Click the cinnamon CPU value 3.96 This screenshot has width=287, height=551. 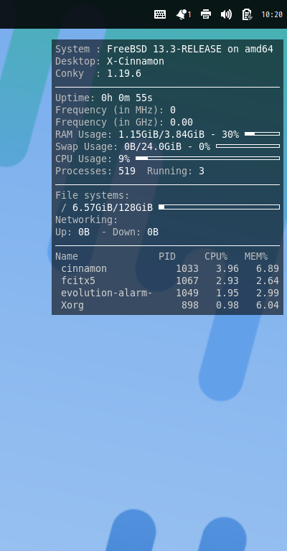coord(227,268)
